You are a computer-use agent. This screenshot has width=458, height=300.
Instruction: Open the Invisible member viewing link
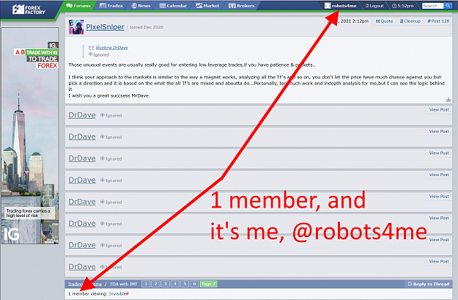tap(118, 294)
